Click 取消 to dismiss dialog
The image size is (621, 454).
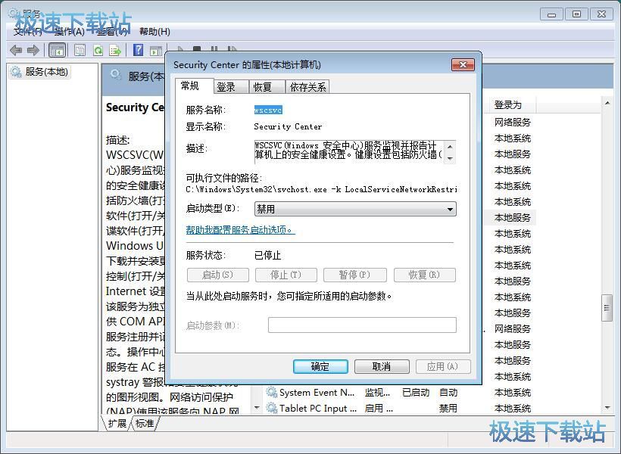(382, 366)
